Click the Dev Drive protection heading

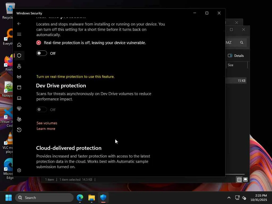pos(61,86)
